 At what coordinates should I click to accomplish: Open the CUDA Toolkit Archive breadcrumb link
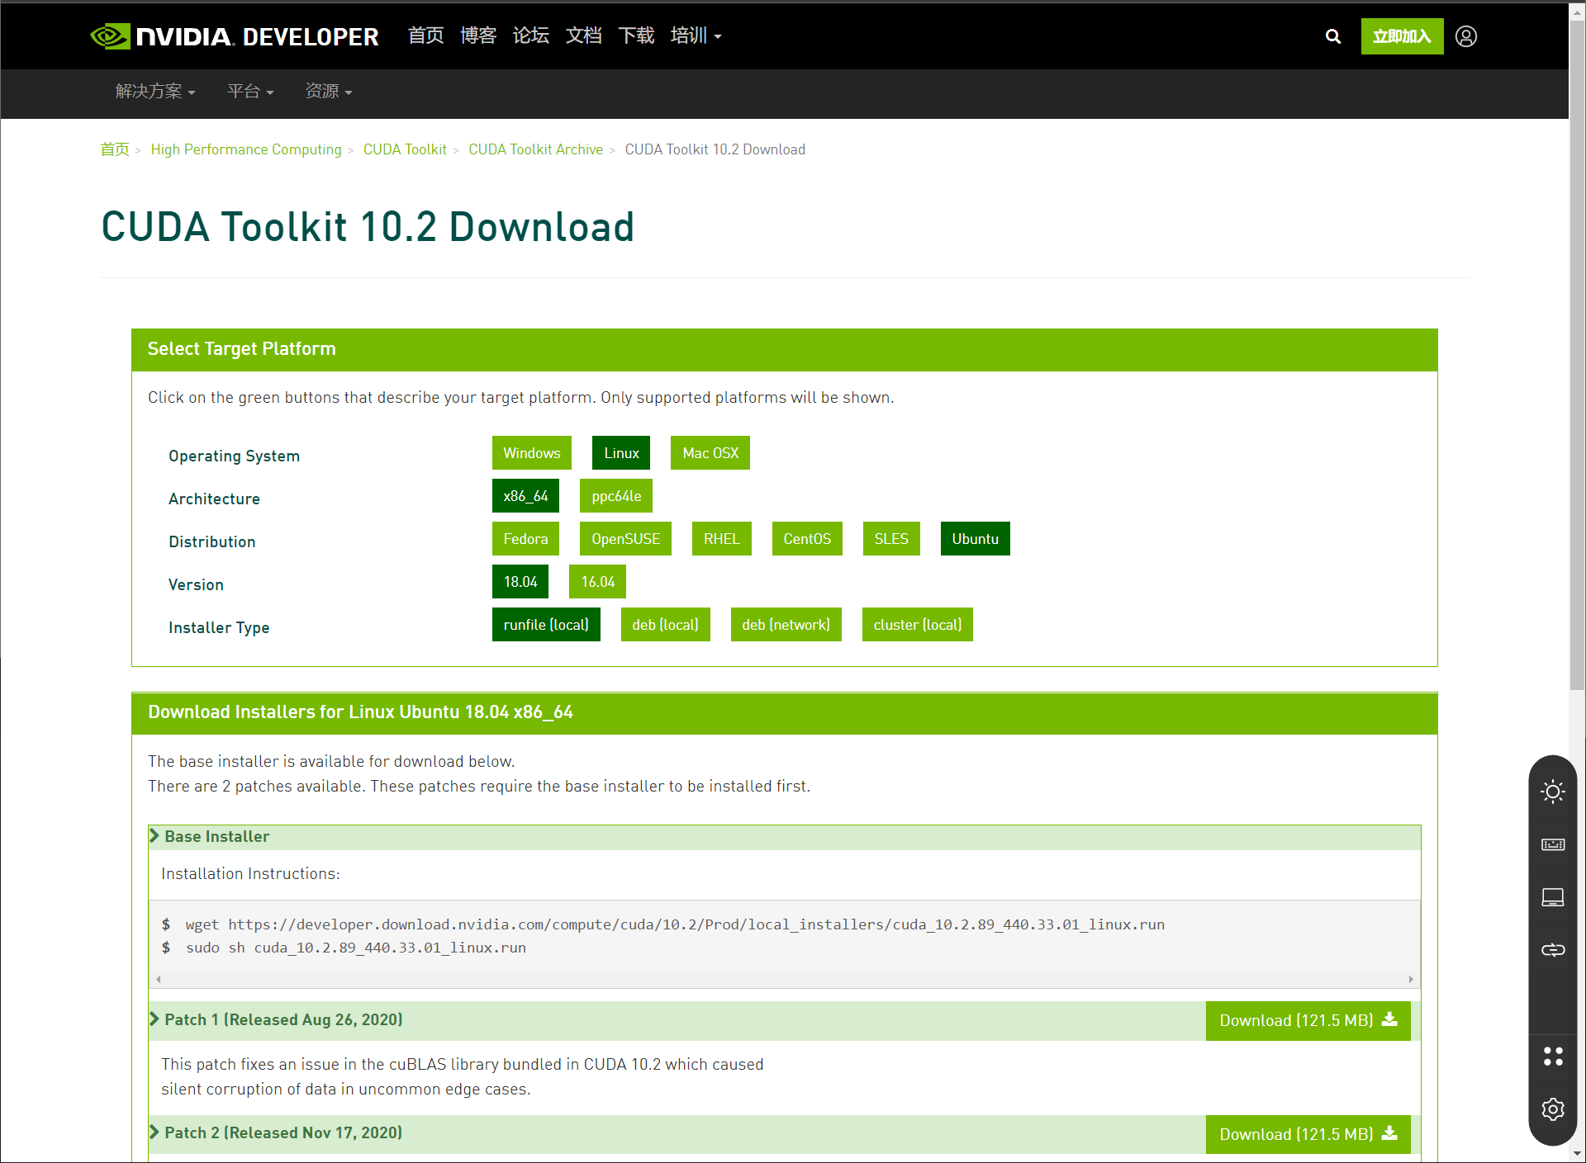point(535,149)
